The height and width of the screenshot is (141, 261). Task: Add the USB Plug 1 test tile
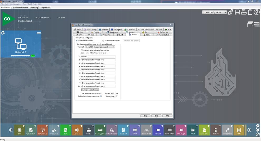[185, 126]
